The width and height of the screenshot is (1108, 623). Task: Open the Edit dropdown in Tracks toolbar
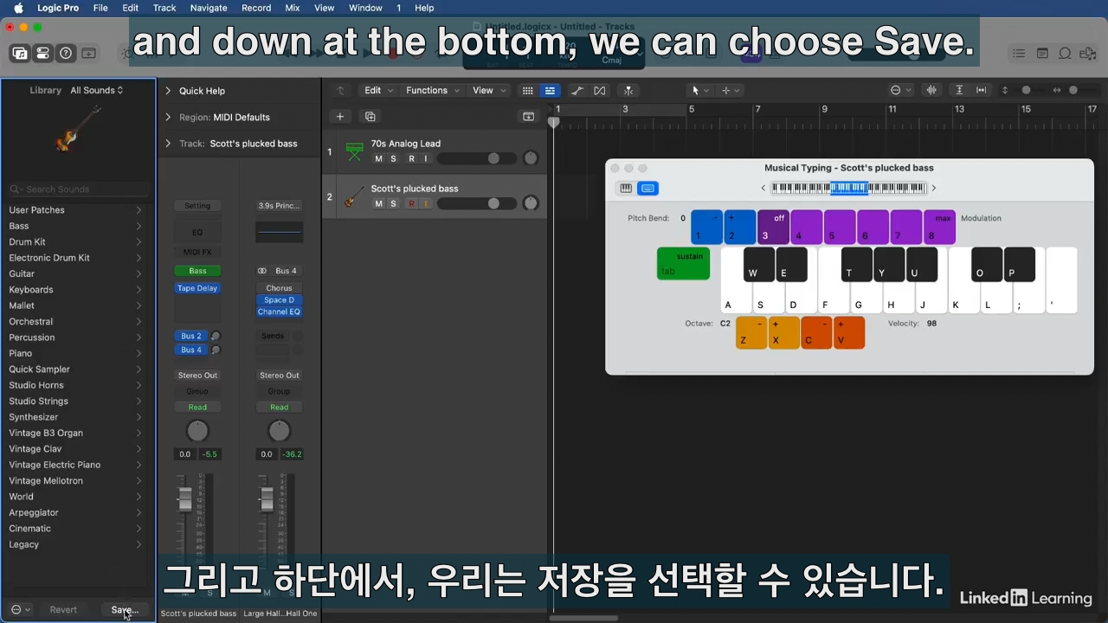[378, 90]
